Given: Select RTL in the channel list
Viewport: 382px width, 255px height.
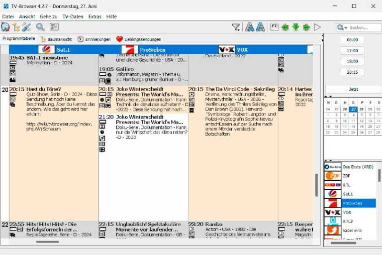Looking at the screenshot, I should pyautogui.click(x=350, y=185).
